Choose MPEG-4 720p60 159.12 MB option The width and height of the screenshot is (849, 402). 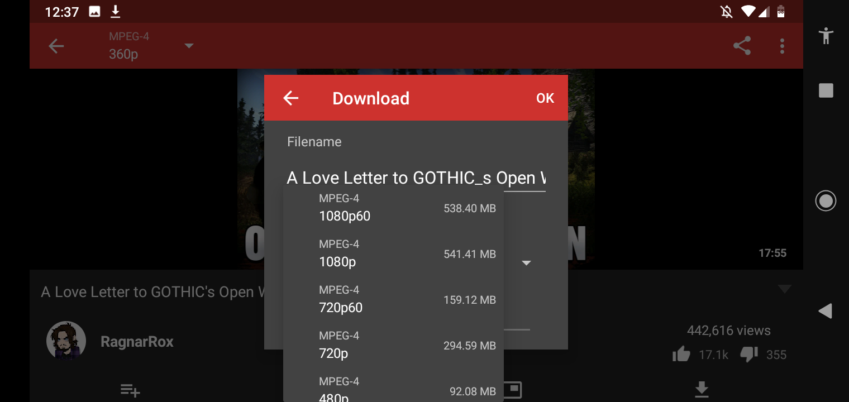coord(393,299)
